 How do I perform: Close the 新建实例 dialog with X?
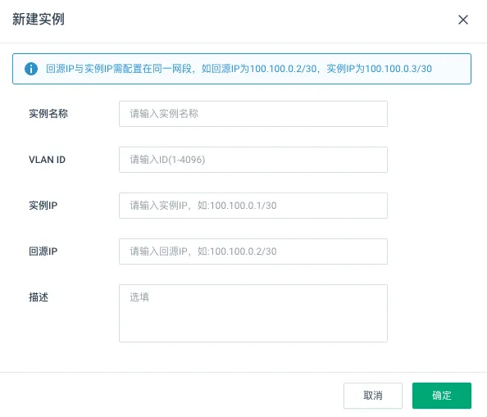(462, 20)
